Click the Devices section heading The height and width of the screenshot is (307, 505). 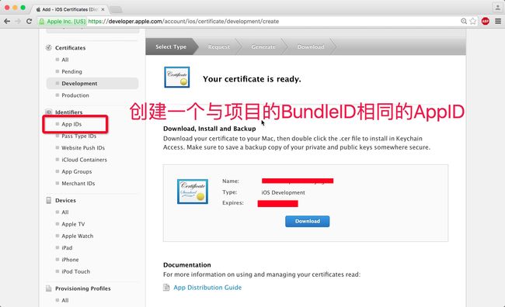[x=65, y=200]
